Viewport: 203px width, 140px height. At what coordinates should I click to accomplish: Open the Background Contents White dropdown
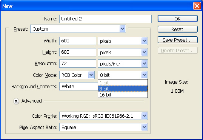pyautogui.click(x=78, y=86)
